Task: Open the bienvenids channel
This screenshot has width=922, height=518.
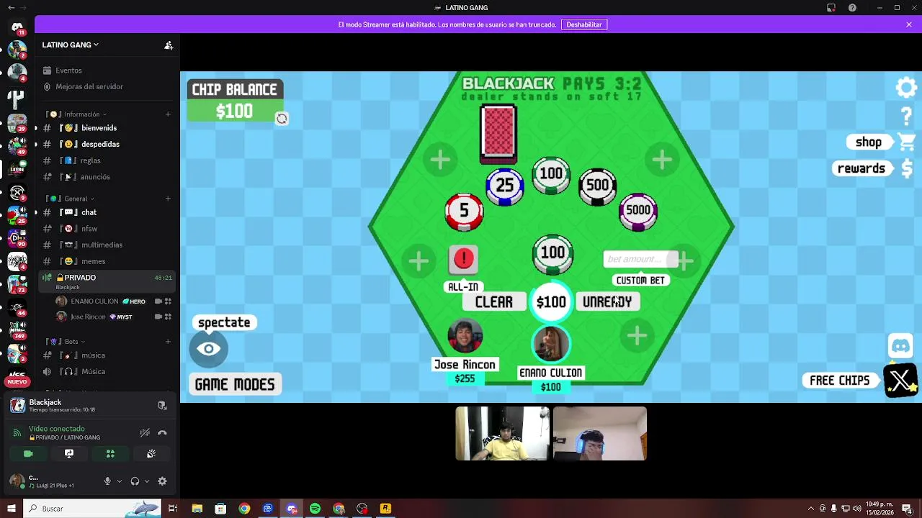Action: coord(108,128)
